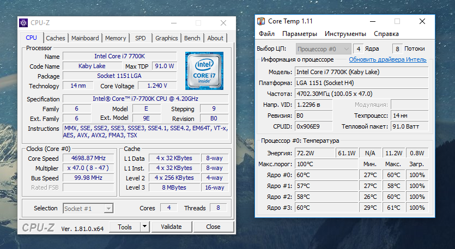Viewport: 455px width, 249px height.
Task: Click the CPUID value 0x906E9
Action: coord(314,126)
